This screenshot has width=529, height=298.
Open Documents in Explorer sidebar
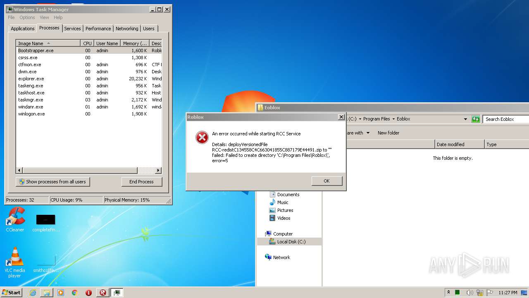284,195
